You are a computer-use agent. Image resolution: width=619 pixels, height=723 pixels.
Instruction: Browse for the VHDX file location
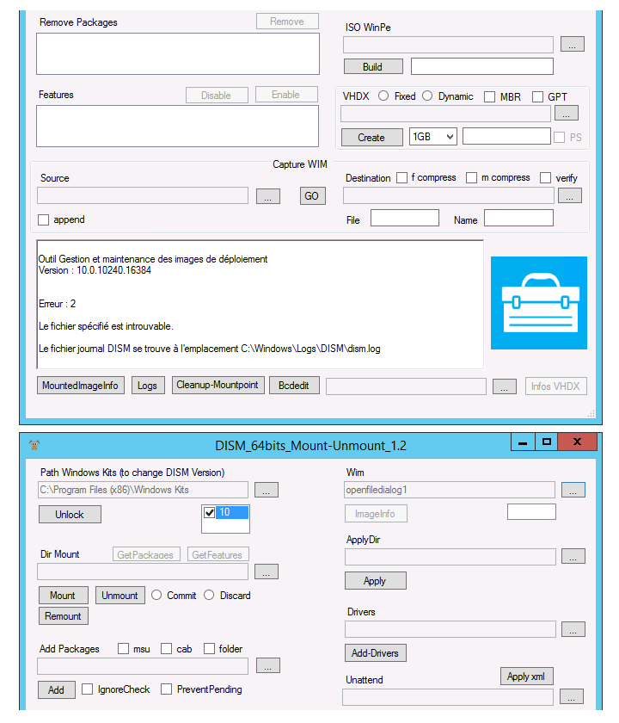[566, 113]
